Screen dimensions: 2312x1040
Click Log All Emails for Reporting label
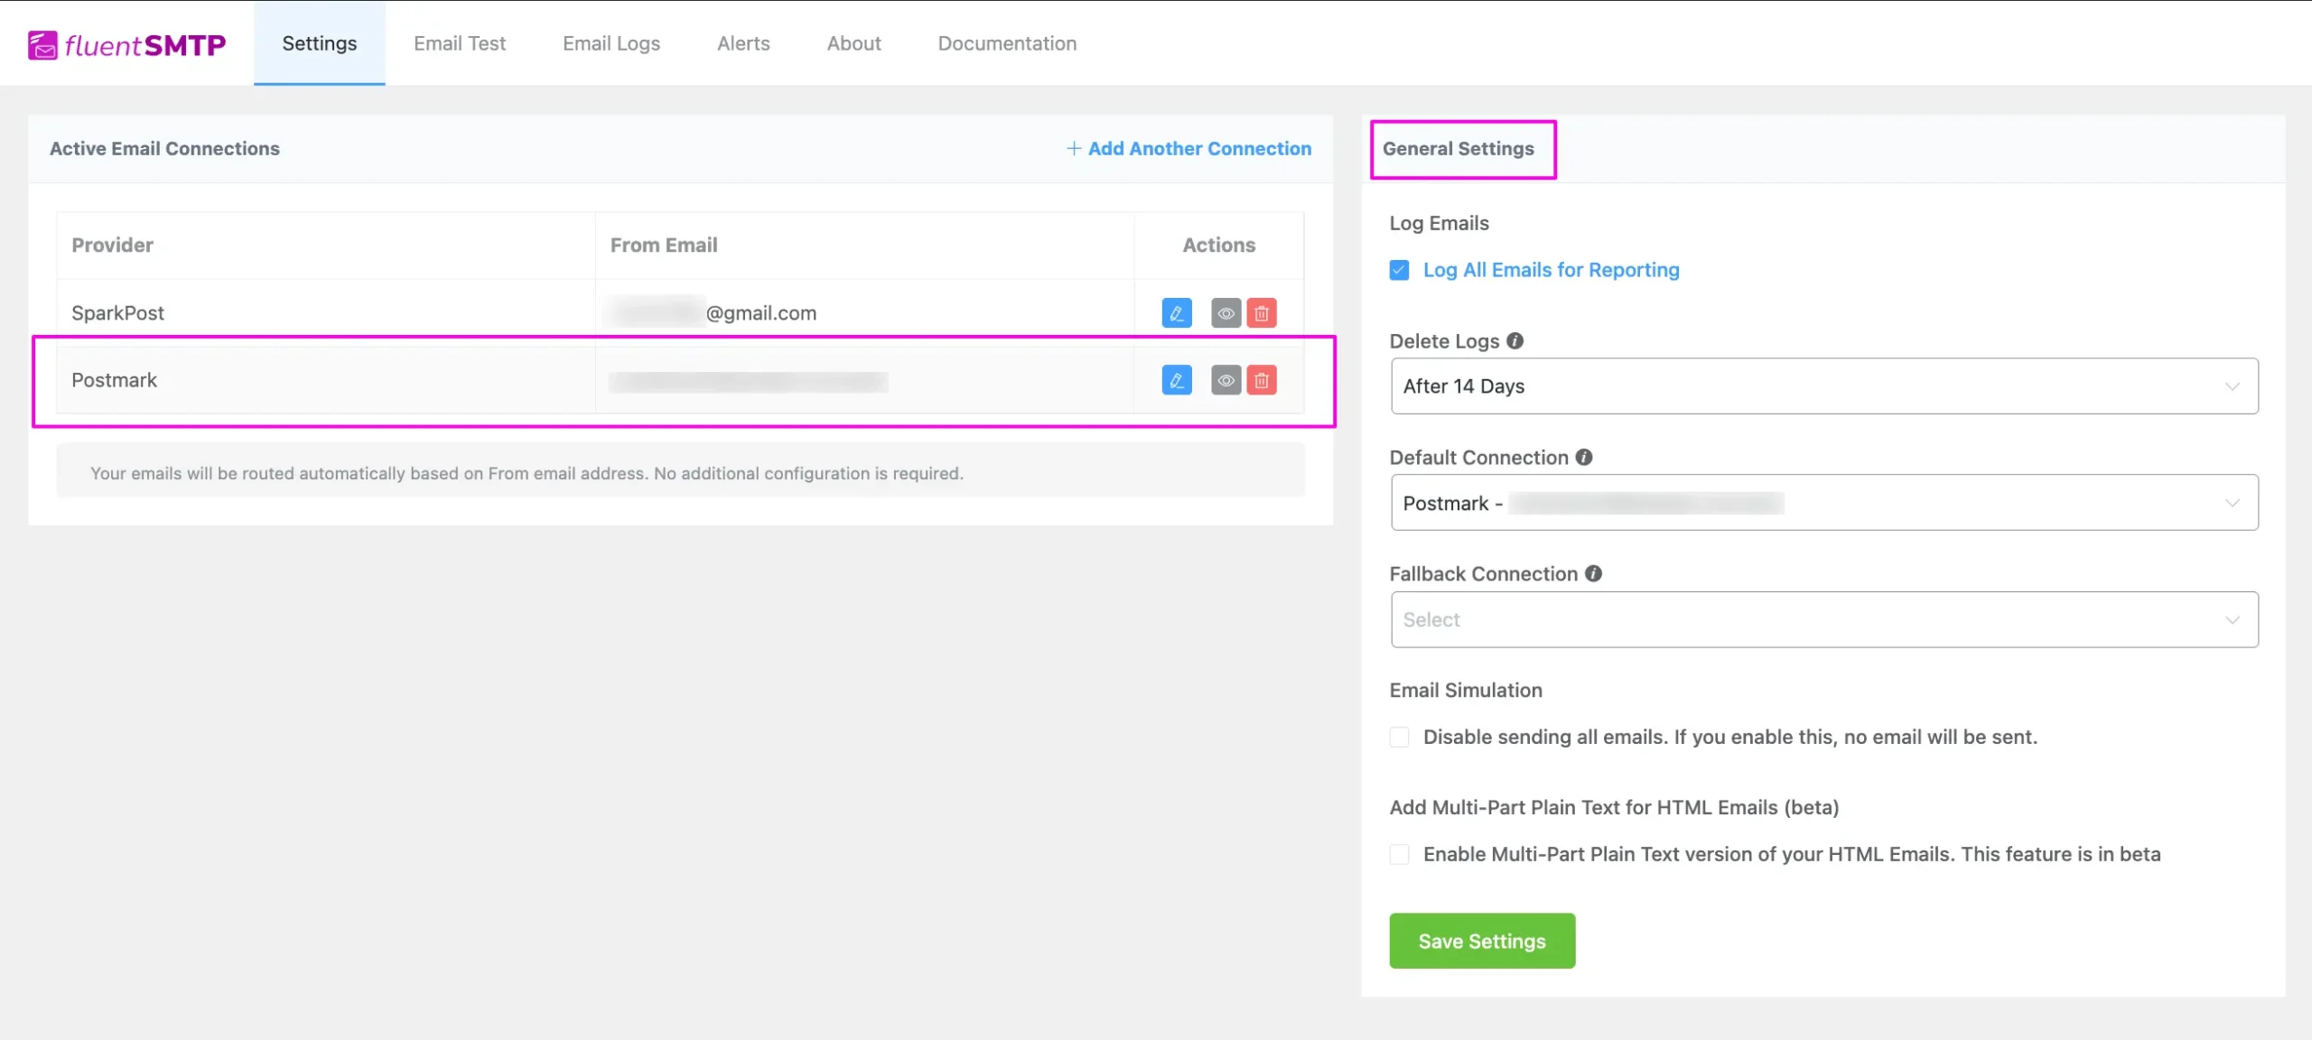(1551, 270)
